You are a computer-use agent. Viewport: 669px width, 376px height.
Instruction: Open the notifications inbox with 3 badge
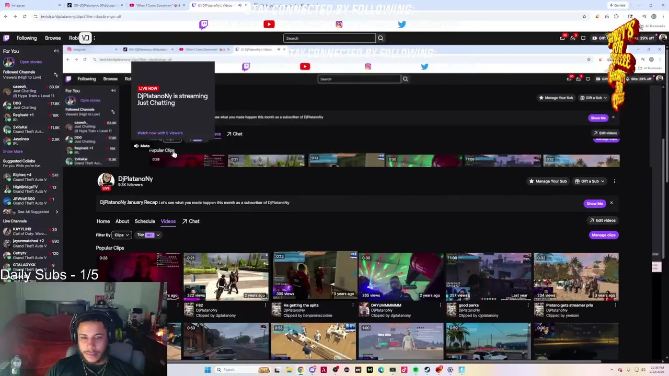tap(573, 38)
